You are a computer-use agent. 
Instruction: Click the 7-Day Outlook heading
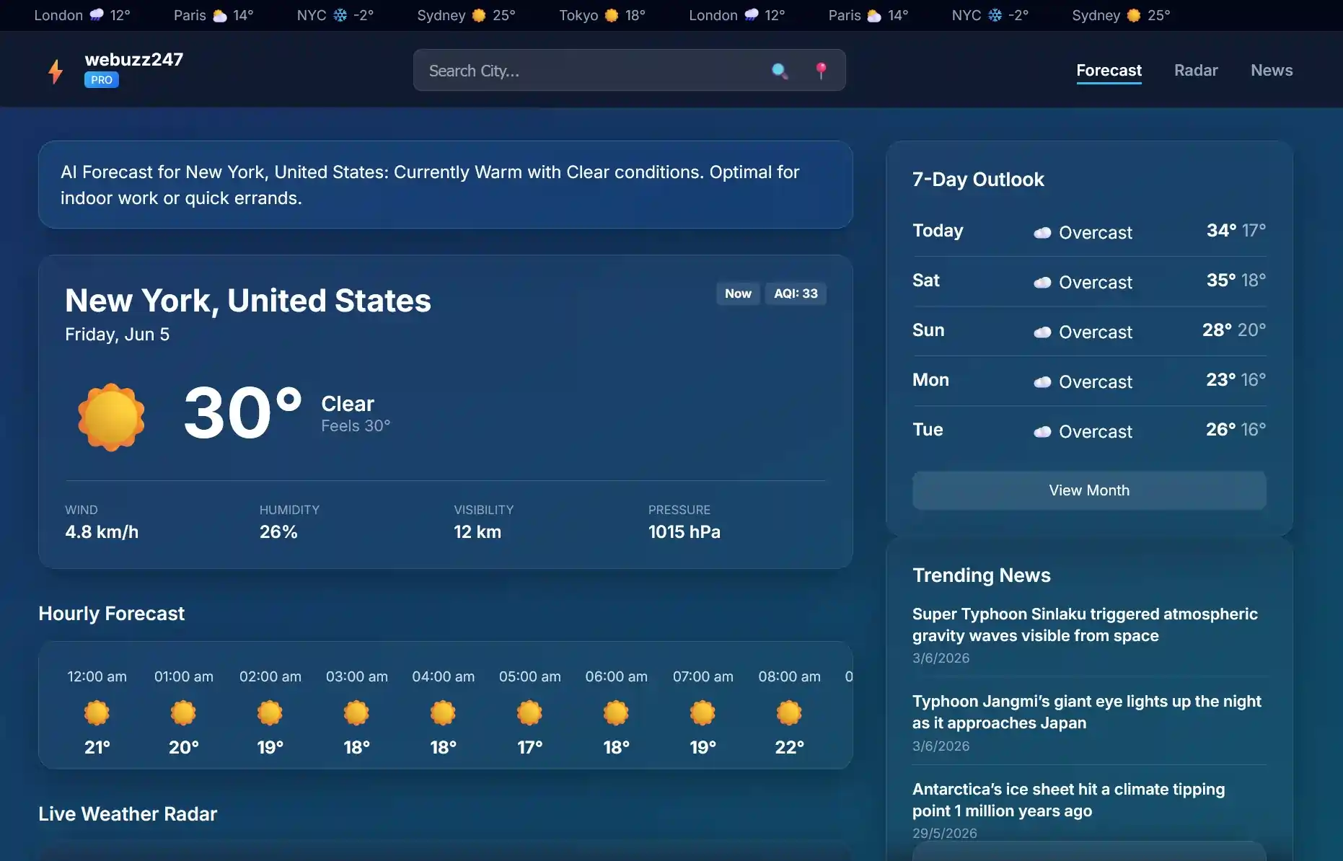click(x=978, y=180)
